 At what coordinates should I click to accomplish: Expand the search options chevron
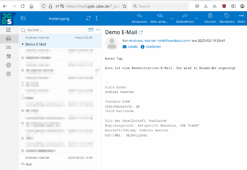pyautogui.click(x=98, y=30)
